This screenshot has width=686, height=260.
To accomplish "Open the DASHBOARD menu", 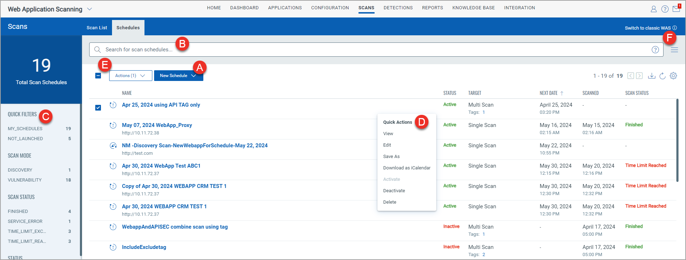I will point(244,8).
